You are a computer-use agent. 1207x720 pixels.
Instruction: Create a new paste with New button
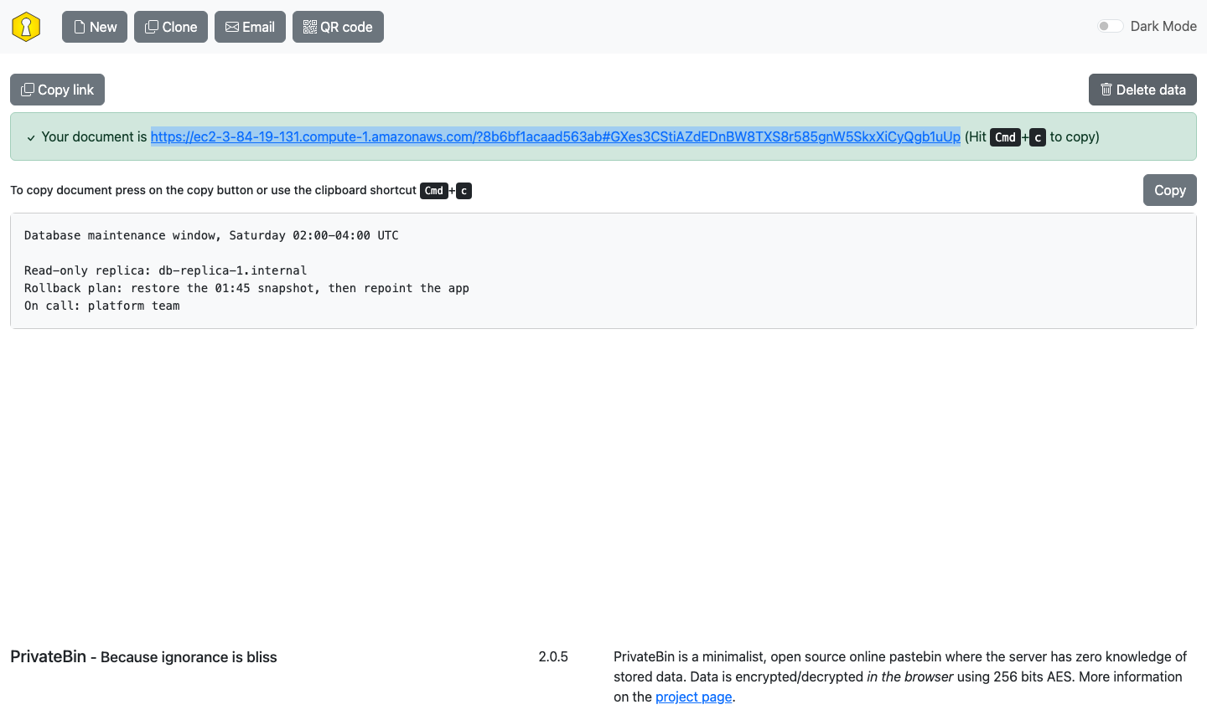point(95,27)
